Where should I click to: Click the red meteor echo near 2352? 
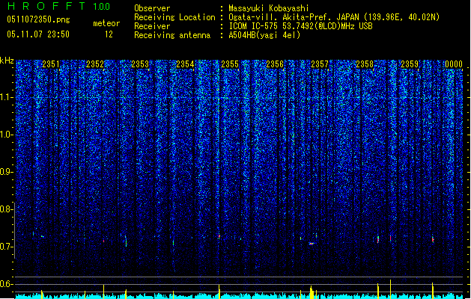[103, 241]
